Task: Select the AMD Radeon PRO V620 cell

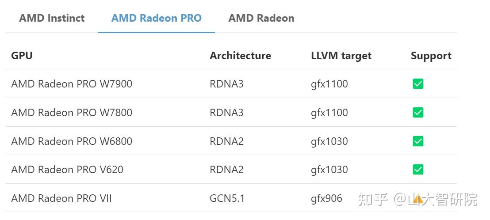Action: [x=67, y=170]
